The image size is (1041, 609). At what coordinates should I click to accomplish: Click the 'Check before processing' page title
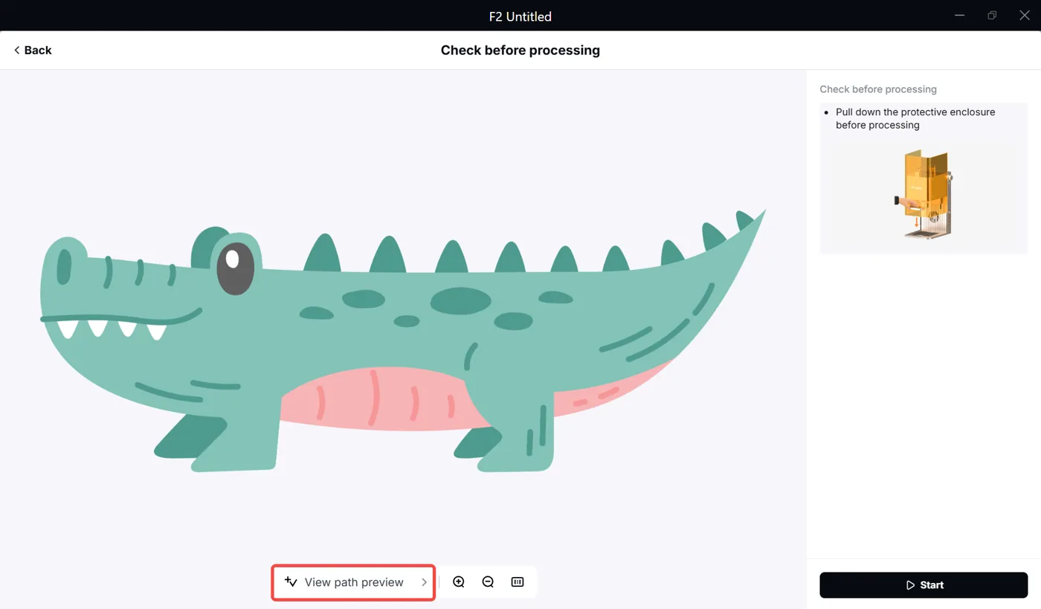[520, 51]
